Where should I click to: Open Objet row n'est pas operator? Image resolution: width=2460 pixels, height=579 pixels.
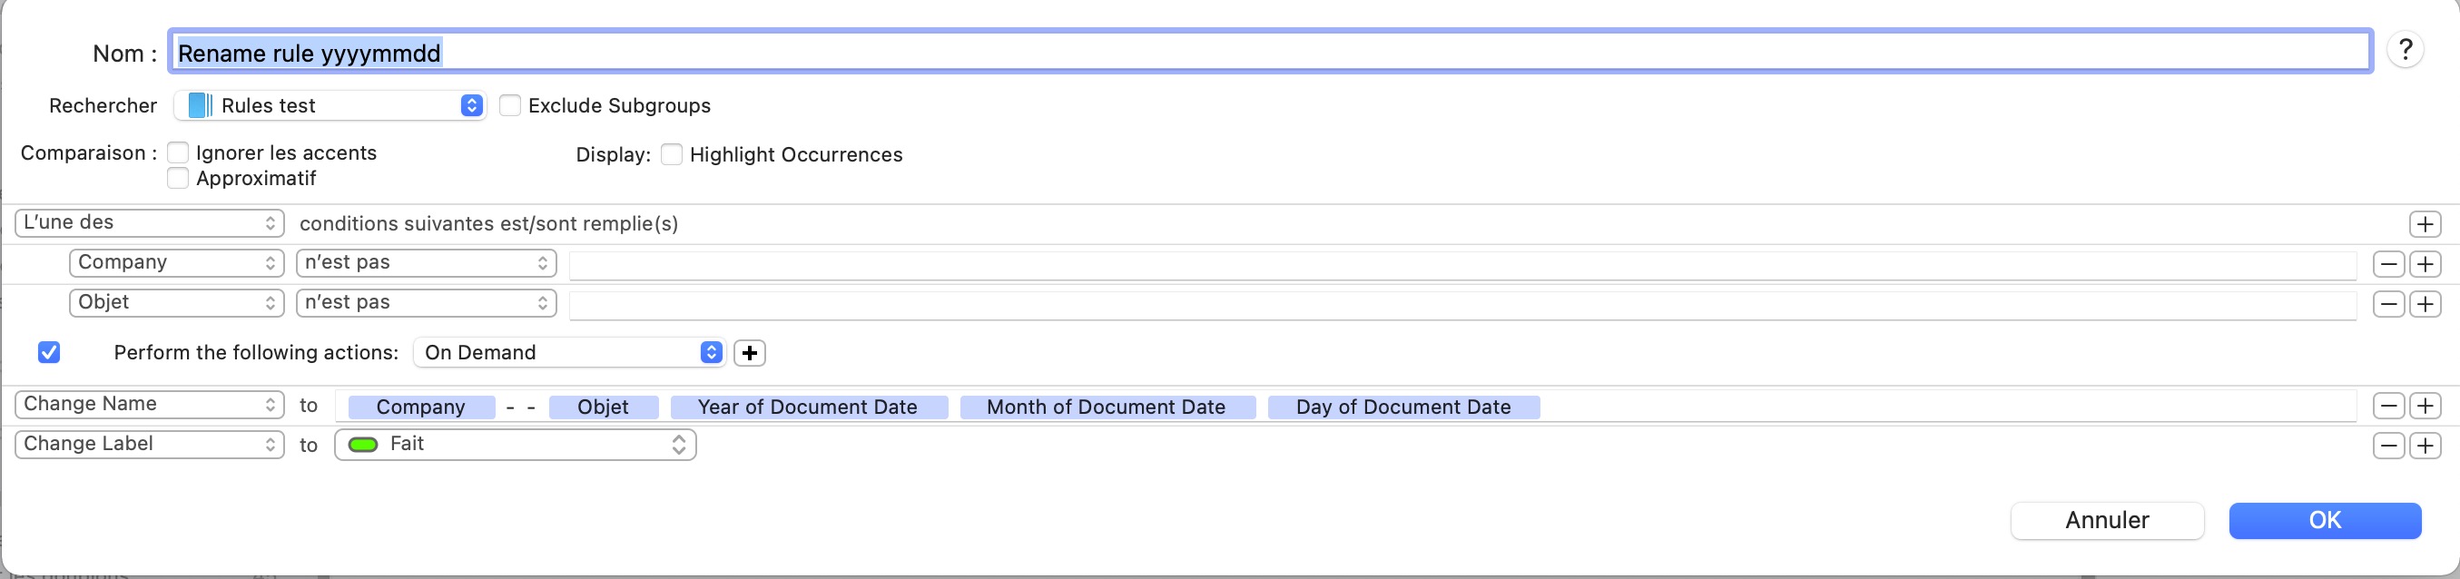click(x=426, y=303)
